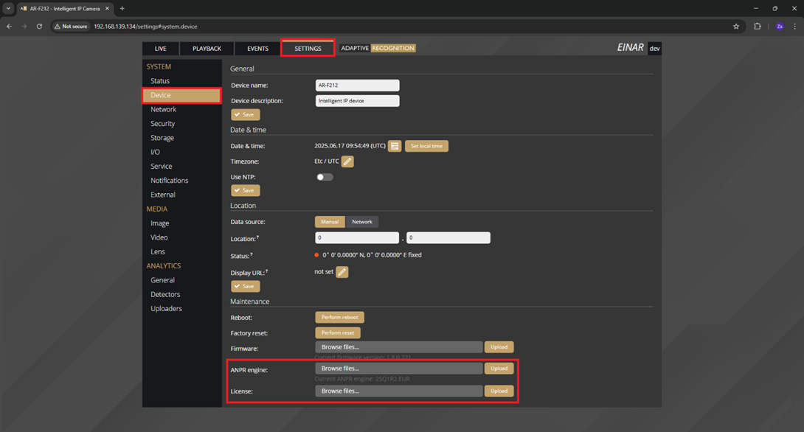Viewport: 804px width, 432px height.
Task: Click Set local time button
Action: 426,146
